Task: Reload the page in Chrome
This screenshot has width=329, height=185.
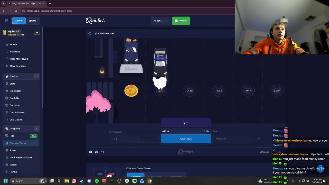Action: pyautogui.click(x=16, y=11)
